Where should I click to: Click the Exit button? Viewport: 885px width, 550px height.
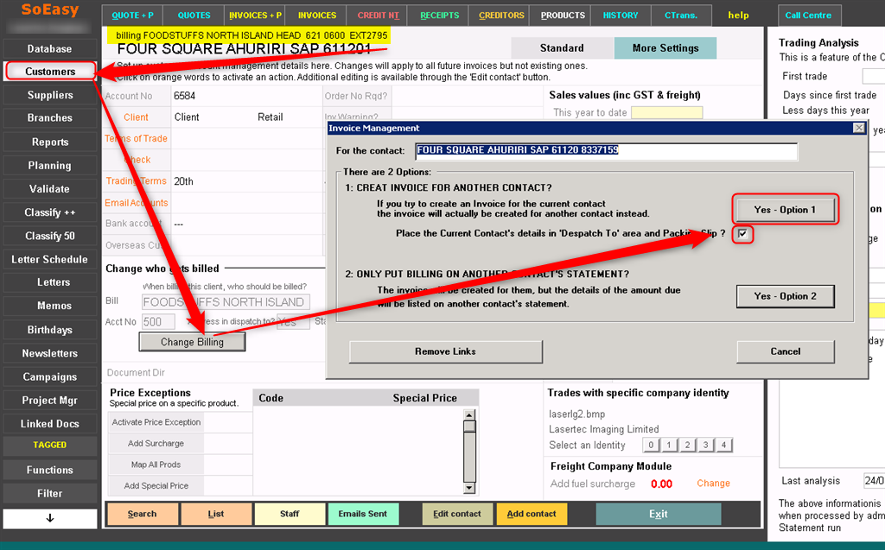658,514
